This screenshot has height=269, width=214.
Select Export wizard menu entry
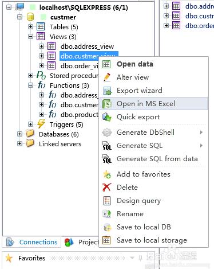153,91
